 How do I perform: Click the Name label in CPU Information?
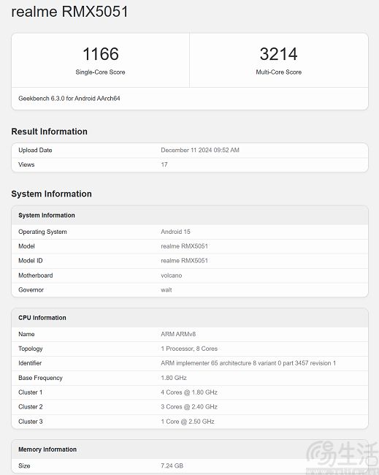[x=26, y=334]
